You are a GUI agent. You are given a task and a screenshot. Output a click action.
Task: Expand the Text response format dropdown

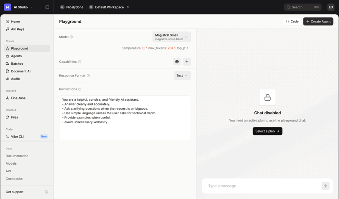pyautogui.click(x=182, y=76)
